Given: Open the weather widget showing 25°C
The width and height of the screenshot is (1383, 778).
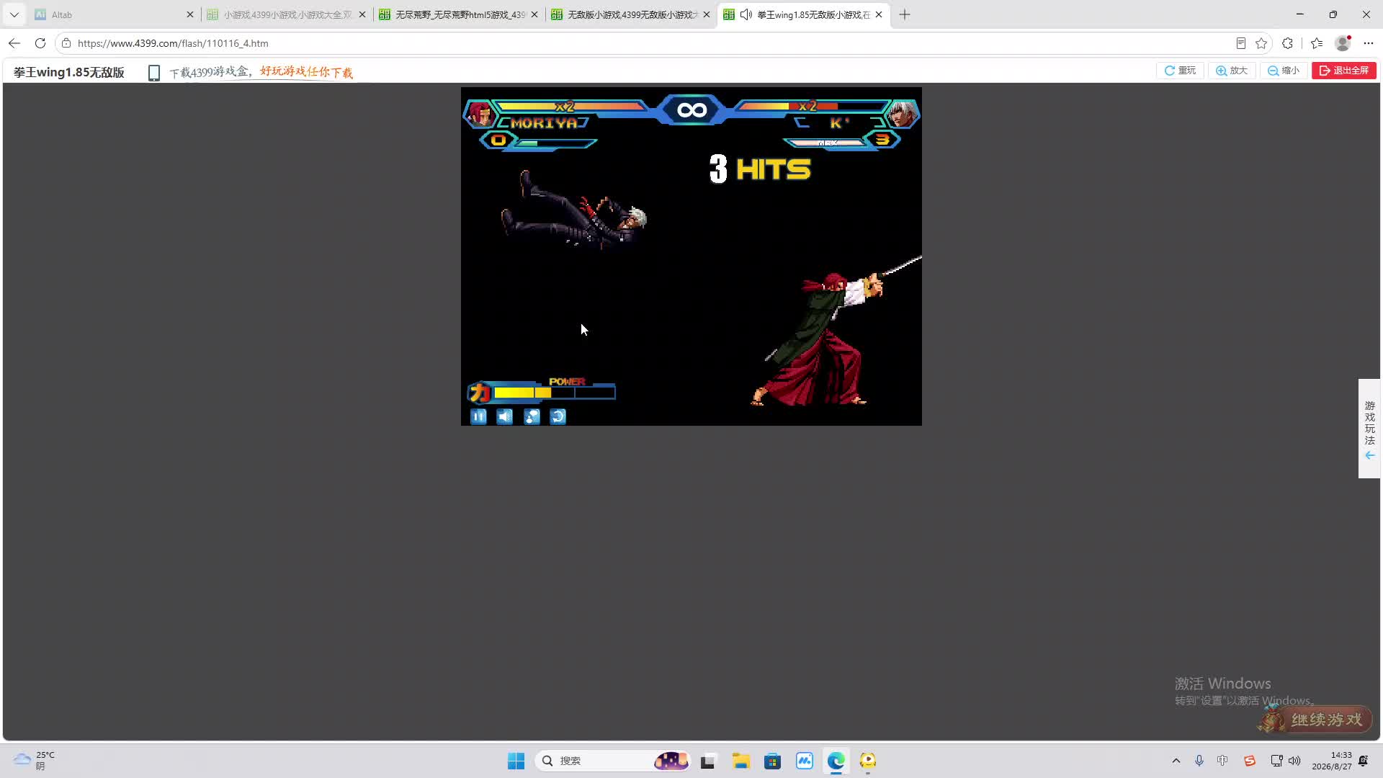Looking at the screenshot, I should [35, 761].
